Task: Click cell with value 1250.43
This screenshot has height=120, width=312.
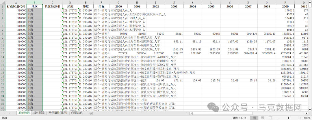Action: [174, 49]
